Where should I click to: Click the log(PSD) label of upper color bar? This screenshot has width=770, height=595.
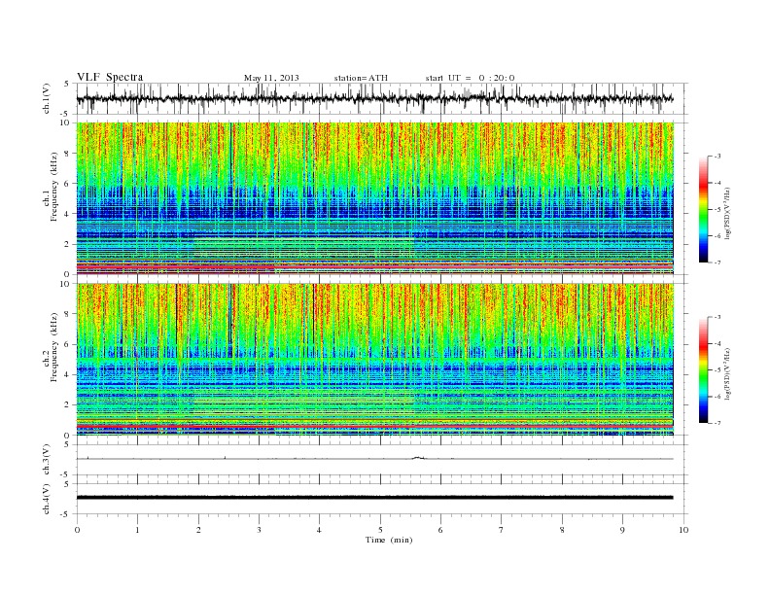pos(729,214)
